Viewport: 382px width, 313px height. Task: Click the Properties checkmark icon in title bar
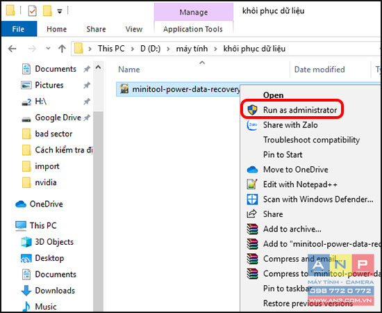32,10
